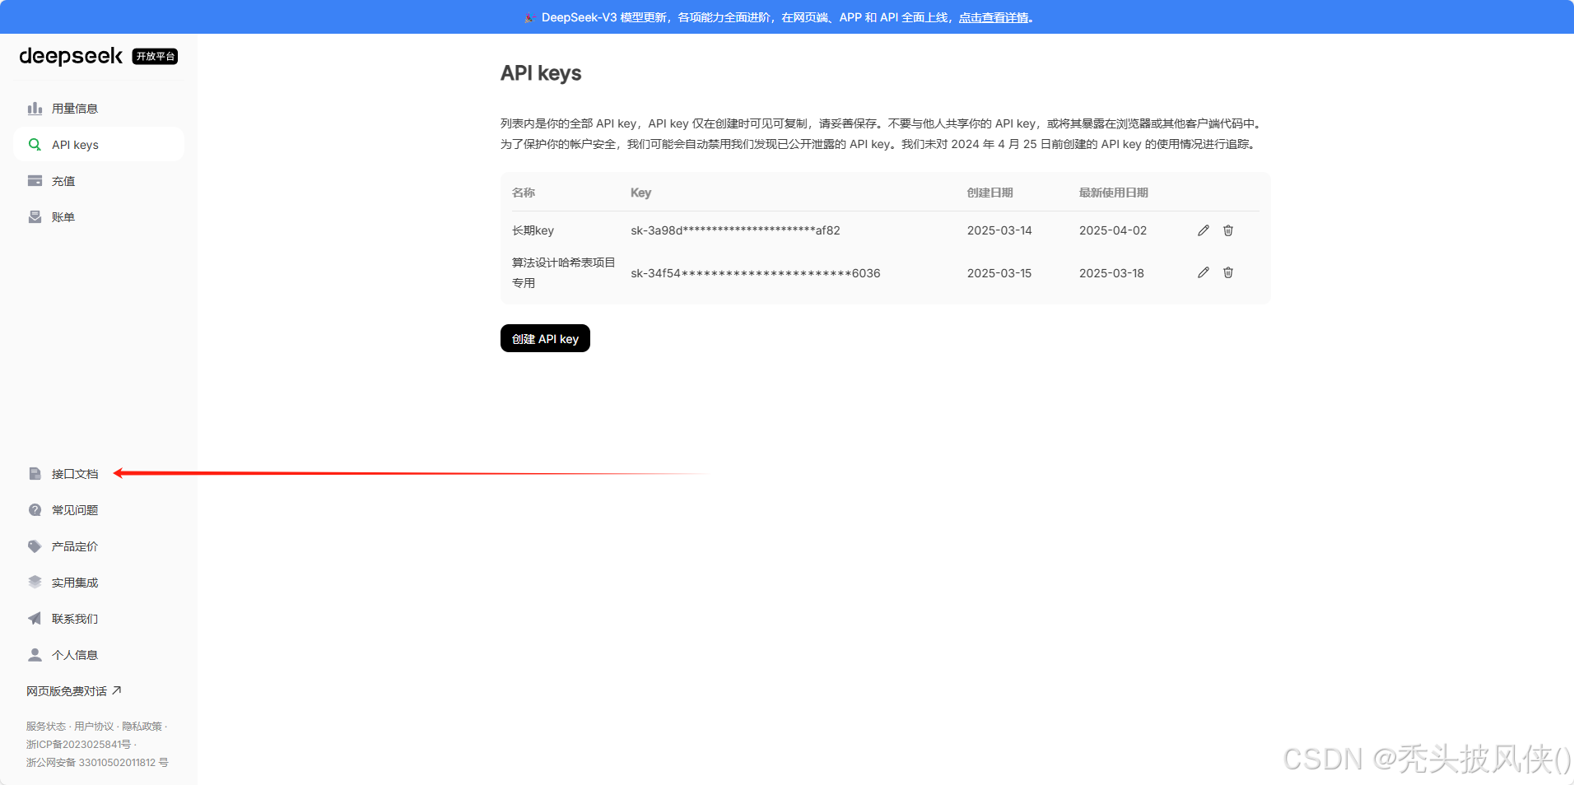The height and width of the screenshot is (785, 1574).
Task: Click the bar chart icon for 用量信息
Action: click(x=35, y=109)
